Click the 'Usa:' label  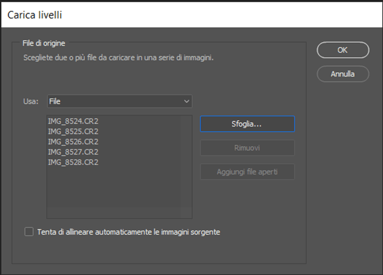click(x=32, y=101)
